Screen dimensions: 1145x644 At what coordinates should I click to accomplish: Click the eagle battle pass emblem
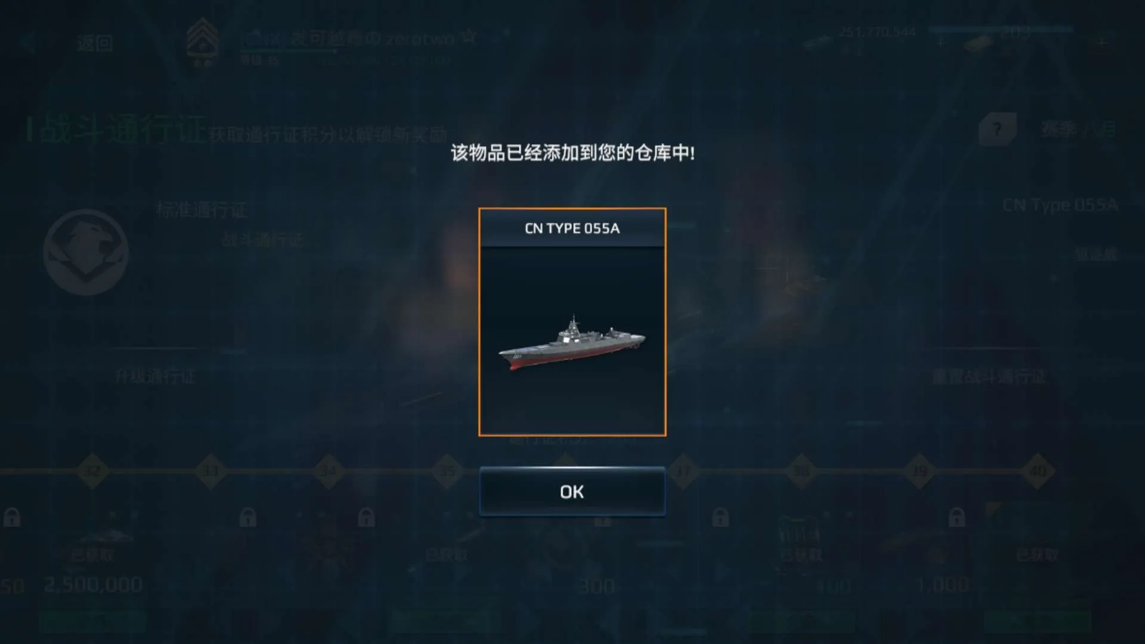pyautogui.click(x=86, y=252)
